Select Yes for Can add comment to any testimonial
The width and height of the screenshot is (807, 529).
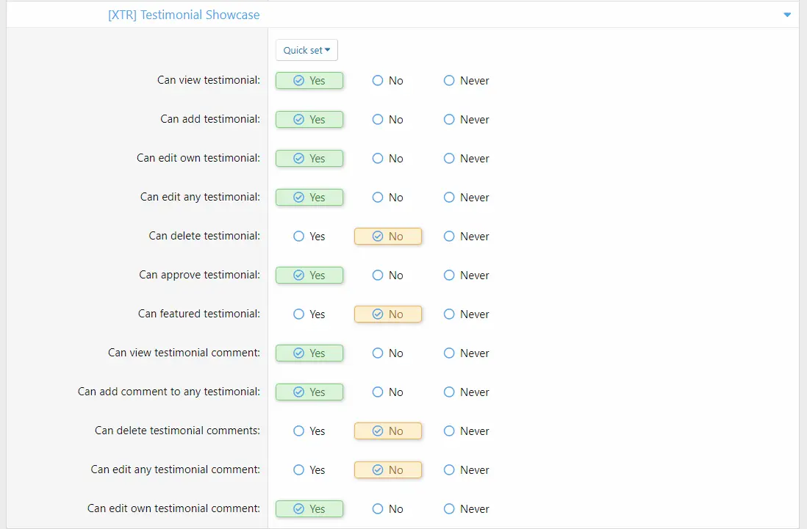coord(309,392)
